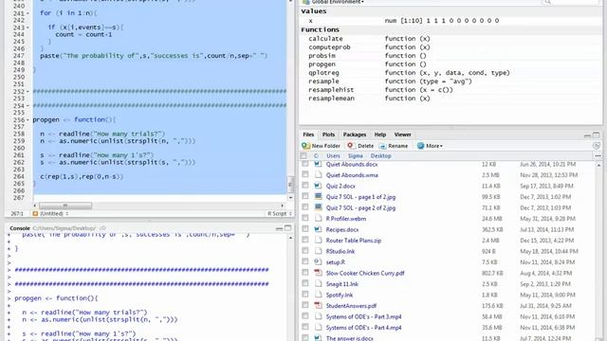Click the Rename icon

point(382,146)
